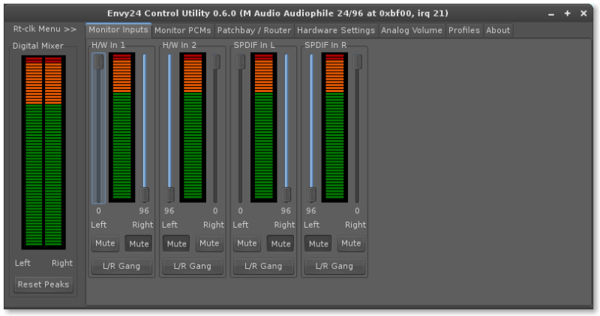The height and width of the screenshot is (316, 600).
Task: Click SPDIF In R left volume slider handle
Action: (311, 195)
